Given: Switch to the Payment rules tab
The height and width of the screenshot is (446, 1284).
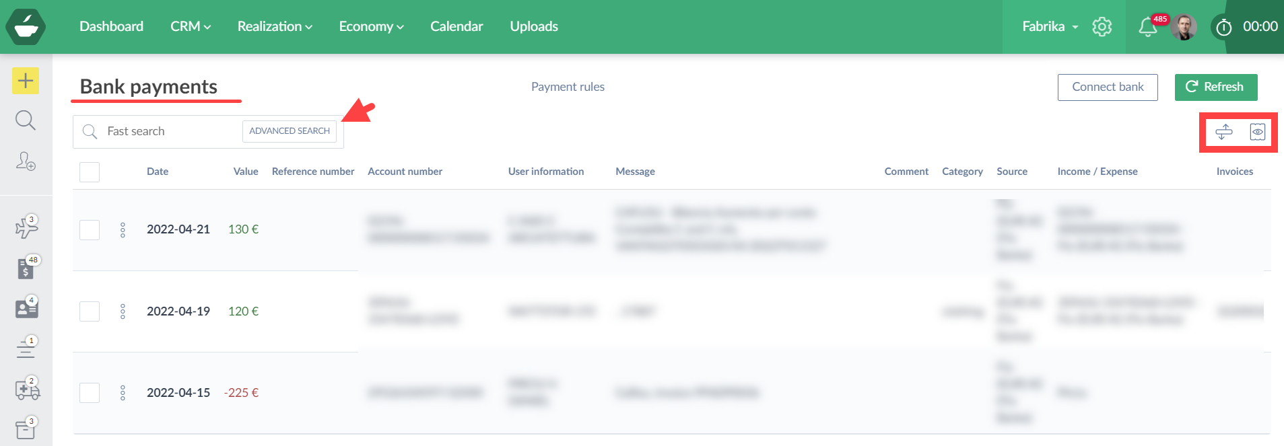Looking at the screenshot, I should click(568, 87).
